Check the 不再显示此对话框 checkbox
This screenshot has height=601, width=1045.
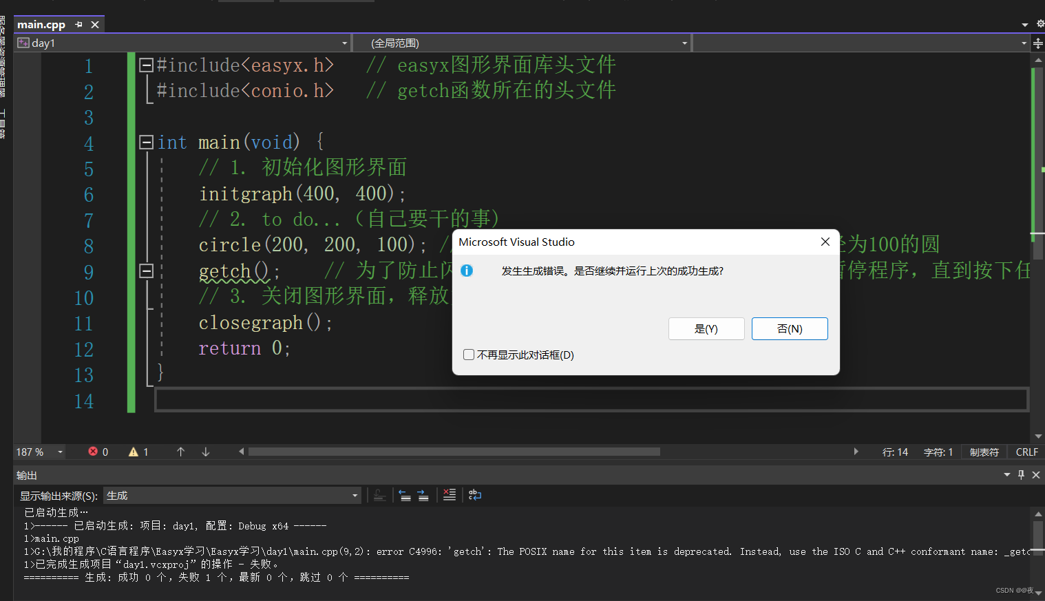click(x=469, y=355)
